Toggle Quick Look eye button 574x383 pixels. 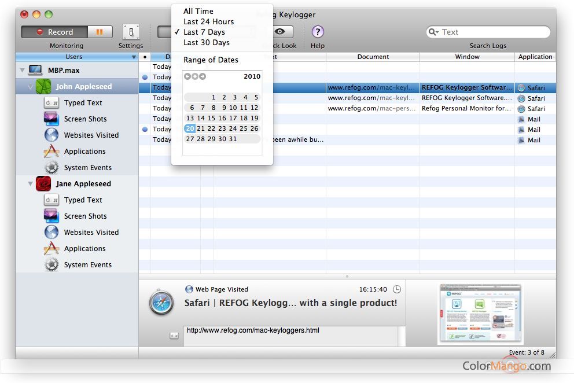click(281, 32)
